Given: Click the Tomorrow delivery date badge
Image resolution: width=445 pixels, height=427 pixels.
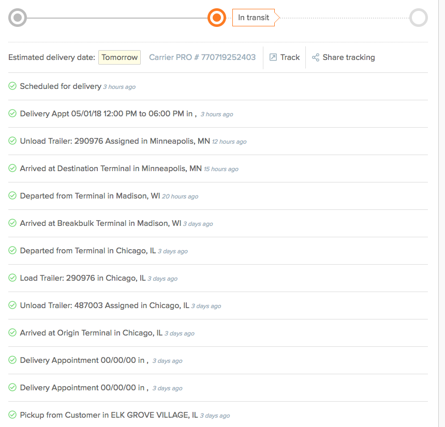Looking at the screenshot, I should [x=120, y=57].
